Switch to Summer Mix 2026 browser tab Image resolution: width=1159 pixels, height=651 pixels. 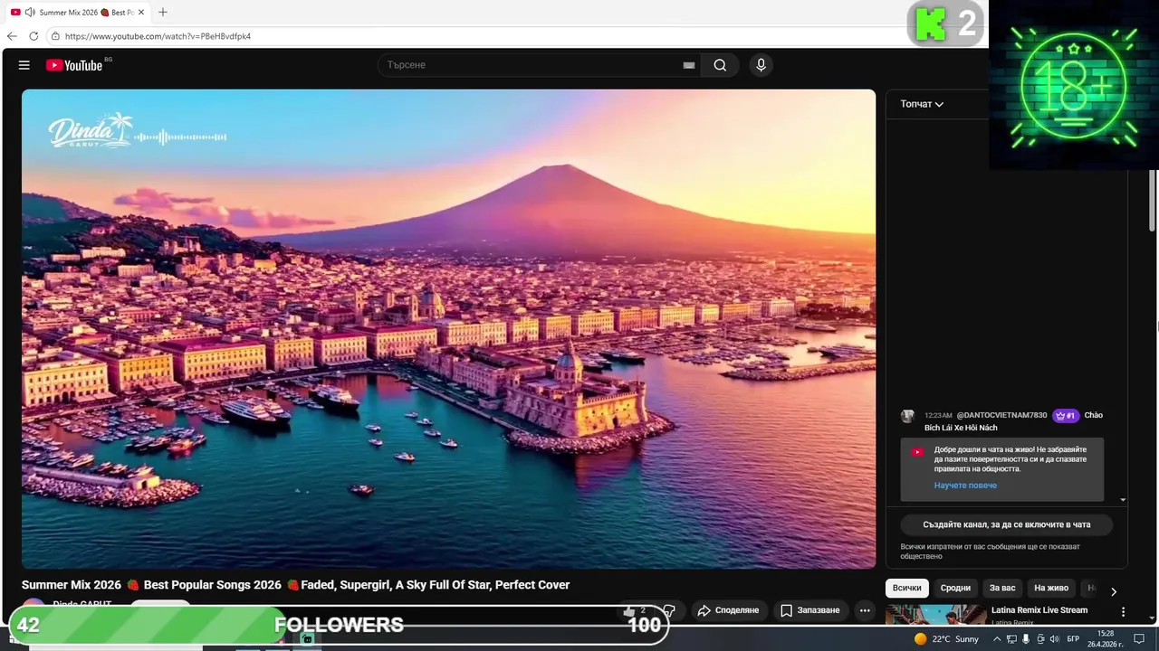click(x=78, y=13)
